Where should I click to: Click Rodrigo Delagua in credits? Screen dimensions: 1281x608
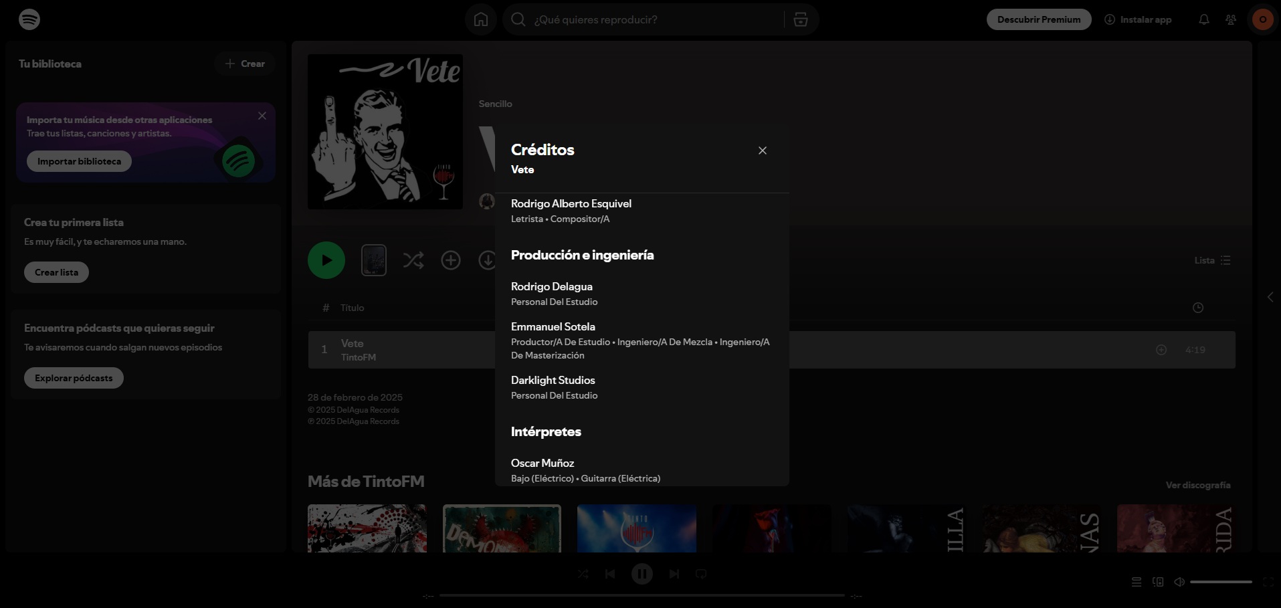(x=552, y=286)
